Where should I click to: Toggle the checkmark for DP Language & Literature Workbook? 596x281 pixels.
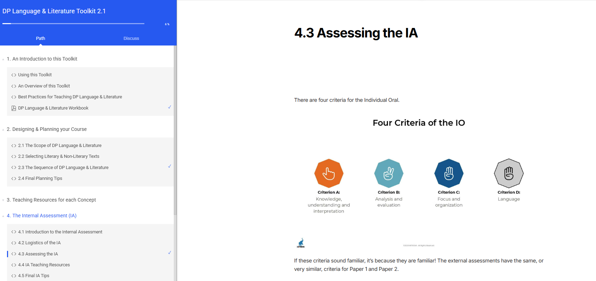click(170, 107)
